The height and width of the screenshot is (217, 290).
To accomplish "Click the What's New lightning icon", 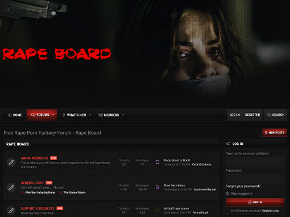I will coord(64,115).
